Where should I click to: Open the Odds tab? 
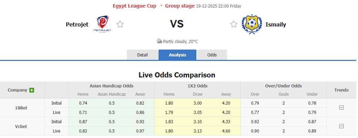point(212,55)
